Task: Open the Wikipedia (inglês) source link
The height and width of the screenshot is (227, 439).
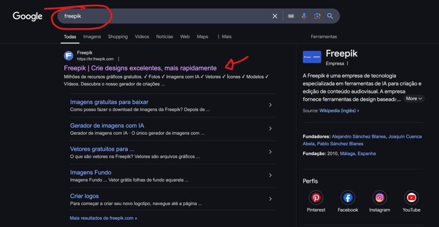Action: pos(338,111)
